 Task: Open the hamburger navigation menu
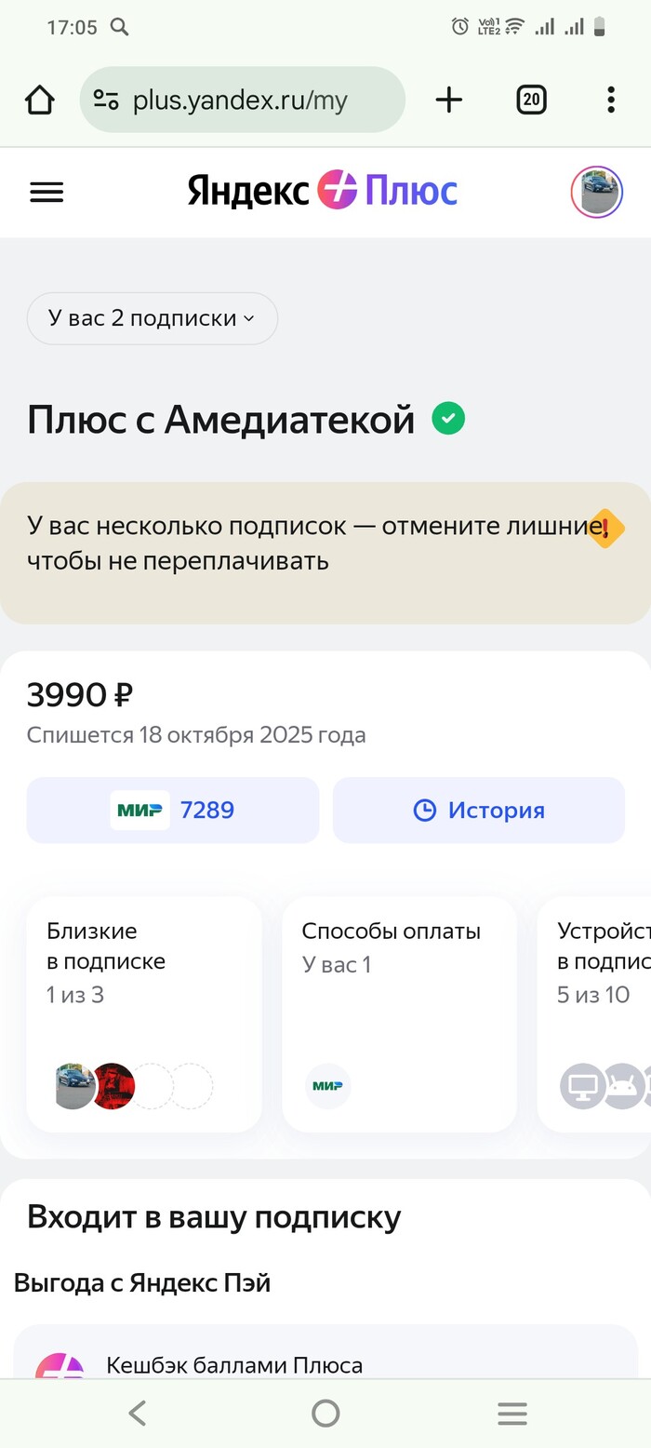point(46,192)
